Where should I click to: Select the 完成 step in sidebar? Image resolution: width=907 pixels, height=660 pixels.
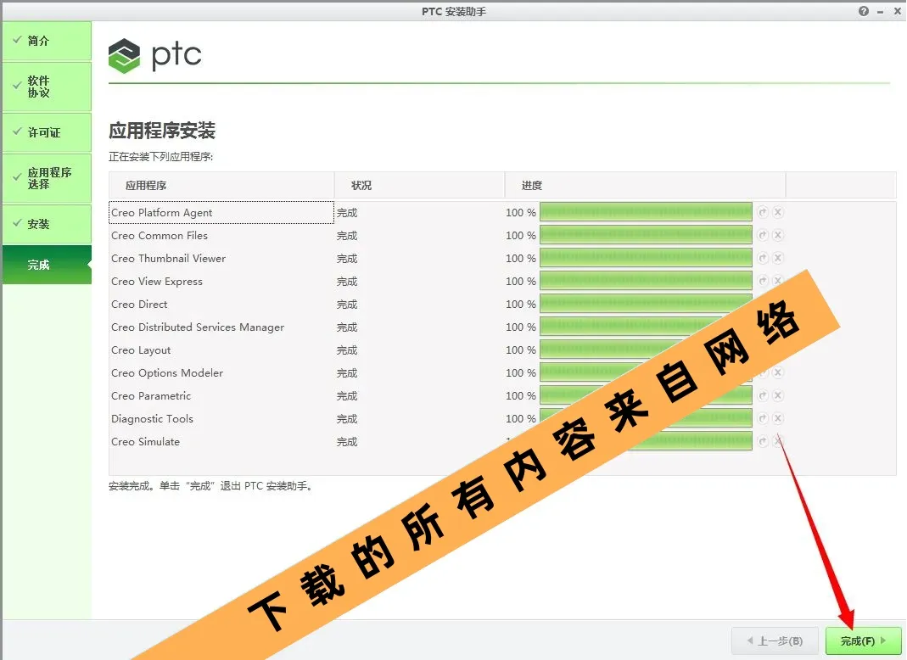tap(47, 265)
